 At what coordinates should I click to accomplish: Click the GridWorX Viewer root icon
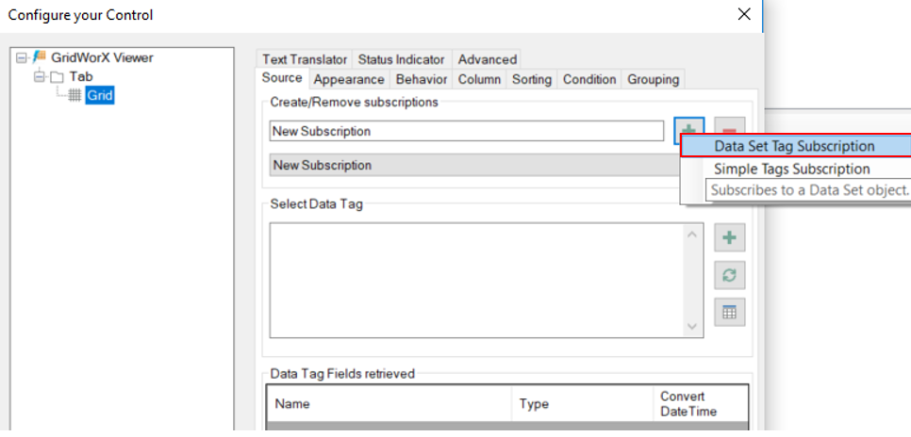[x=40, y=57]
